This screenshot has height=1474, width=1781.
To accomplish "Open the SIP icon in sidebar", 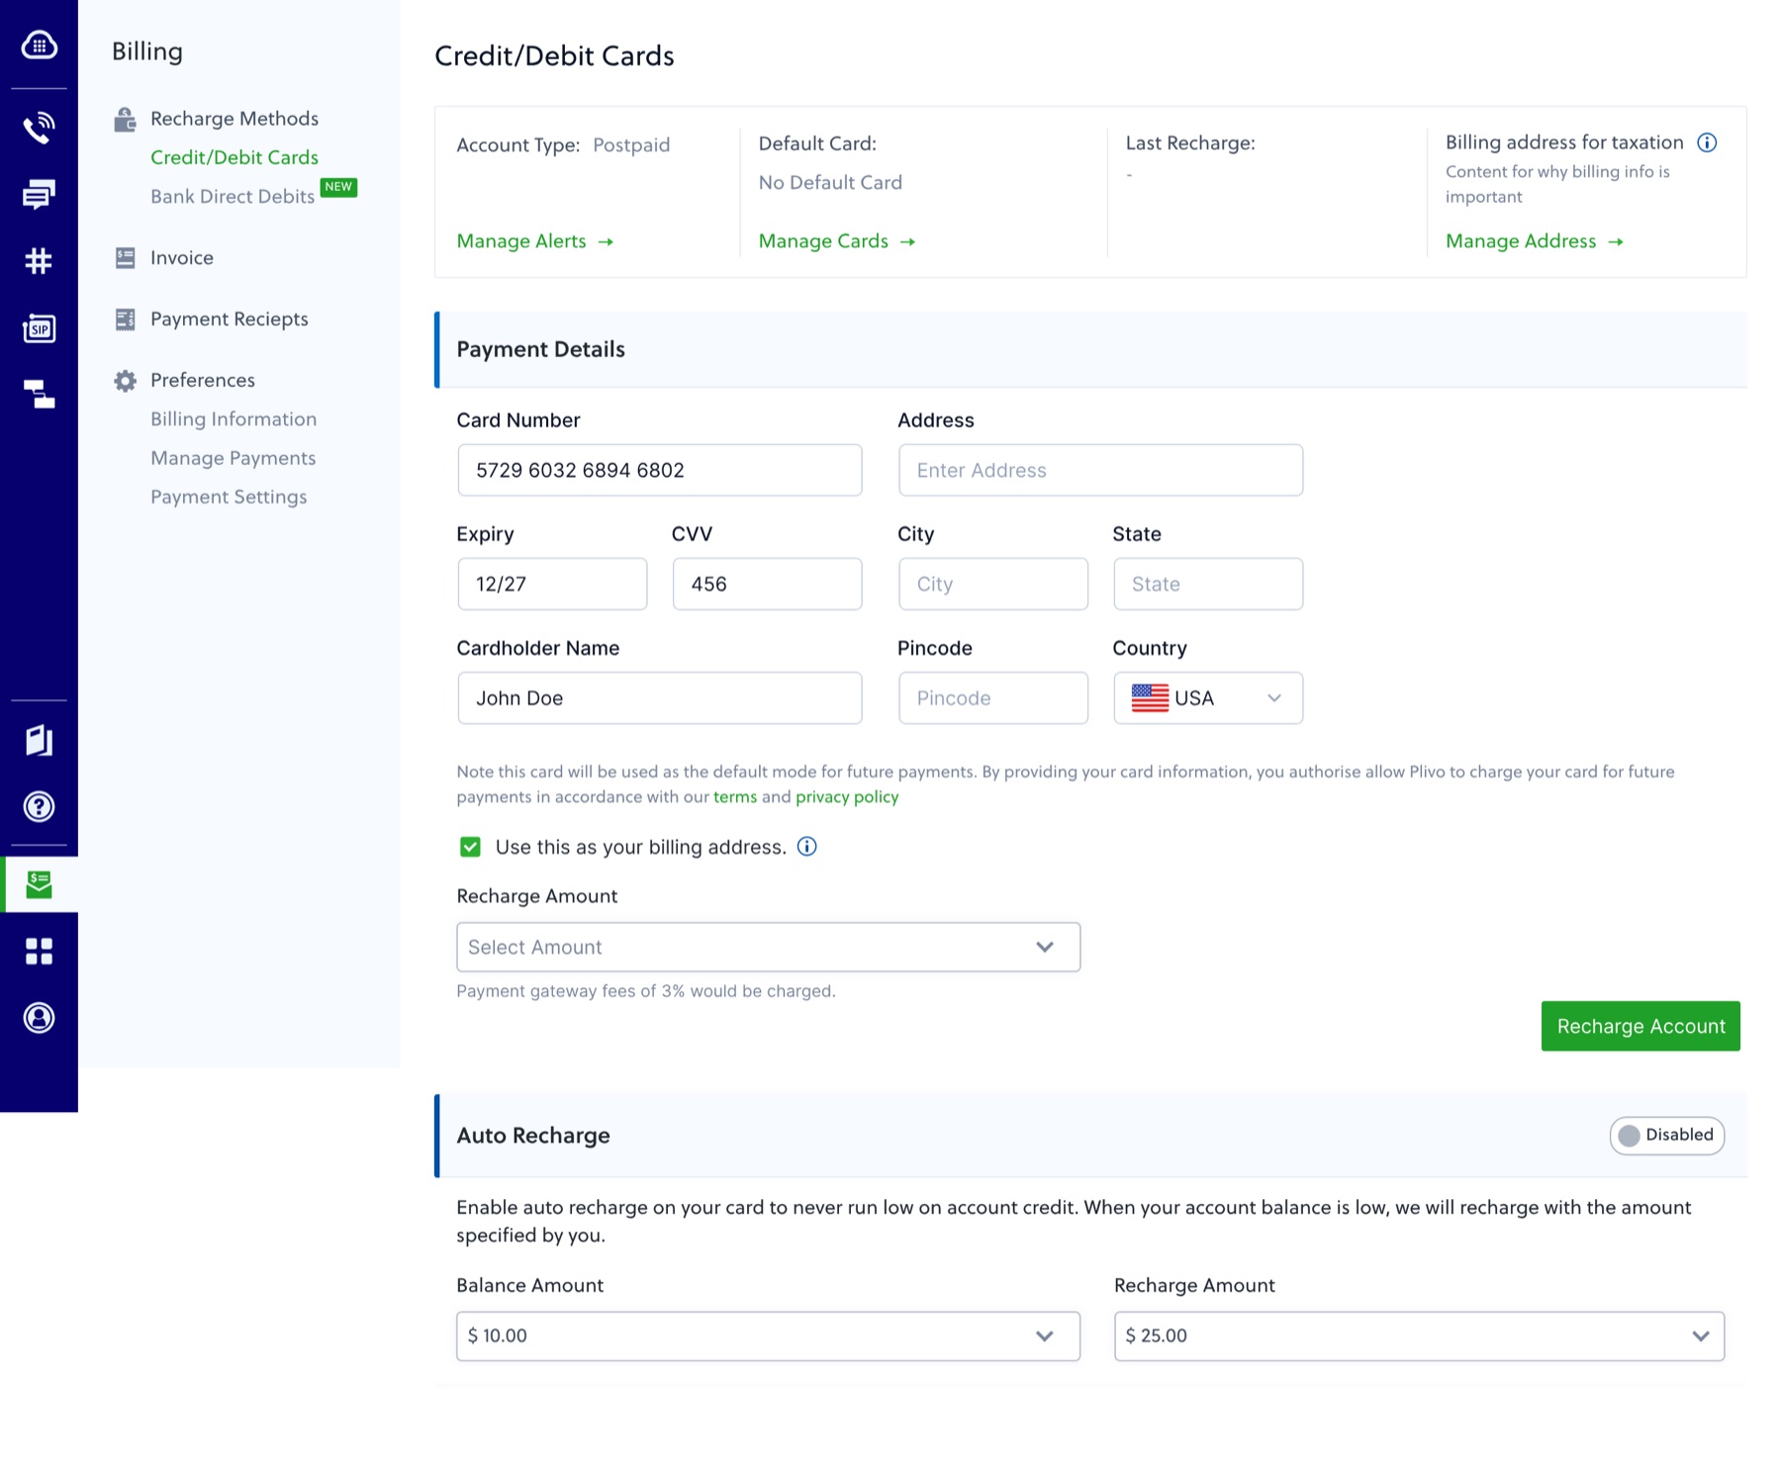I will tap(39, 328).
